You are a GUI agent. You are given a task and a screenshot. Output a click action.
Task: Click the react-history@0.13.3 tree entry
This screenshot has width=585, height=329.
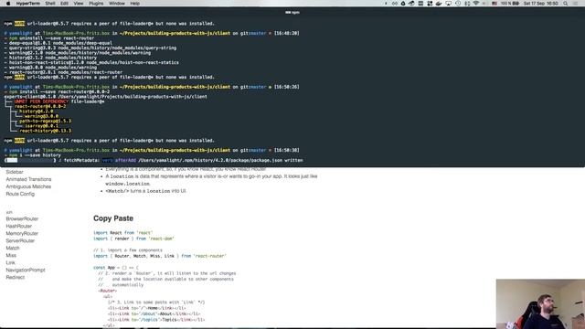pos(45,131)
